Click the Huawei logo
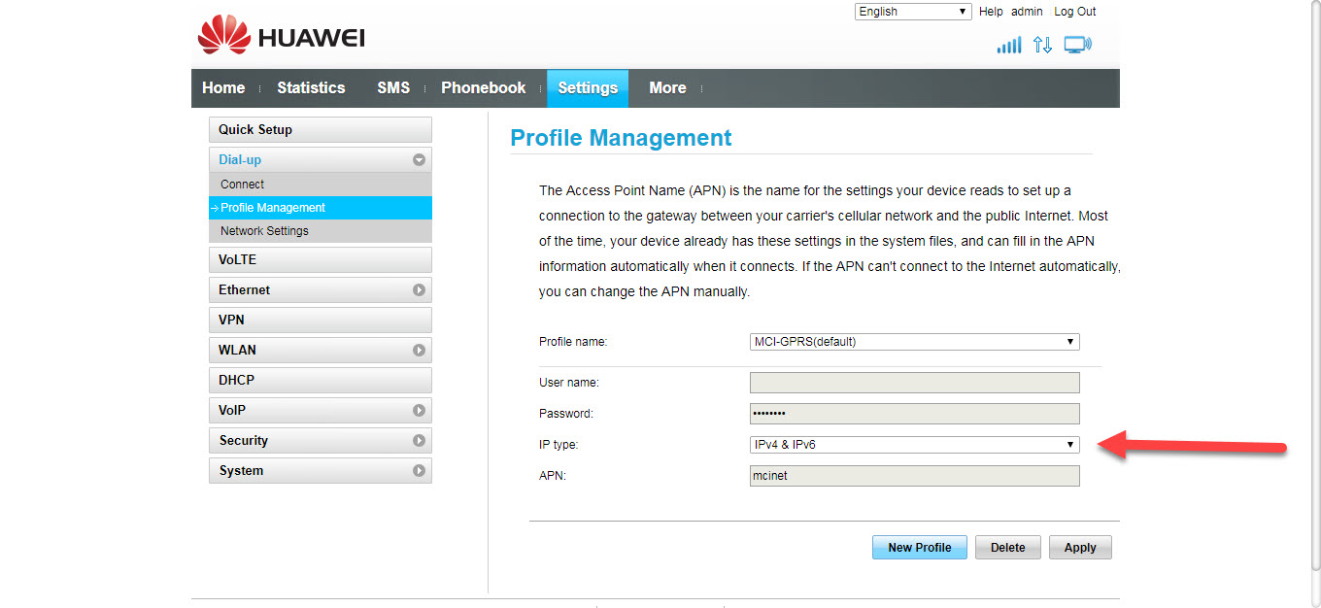The height and width of the screenshot is (608, 1321). (x=281, y=38)
